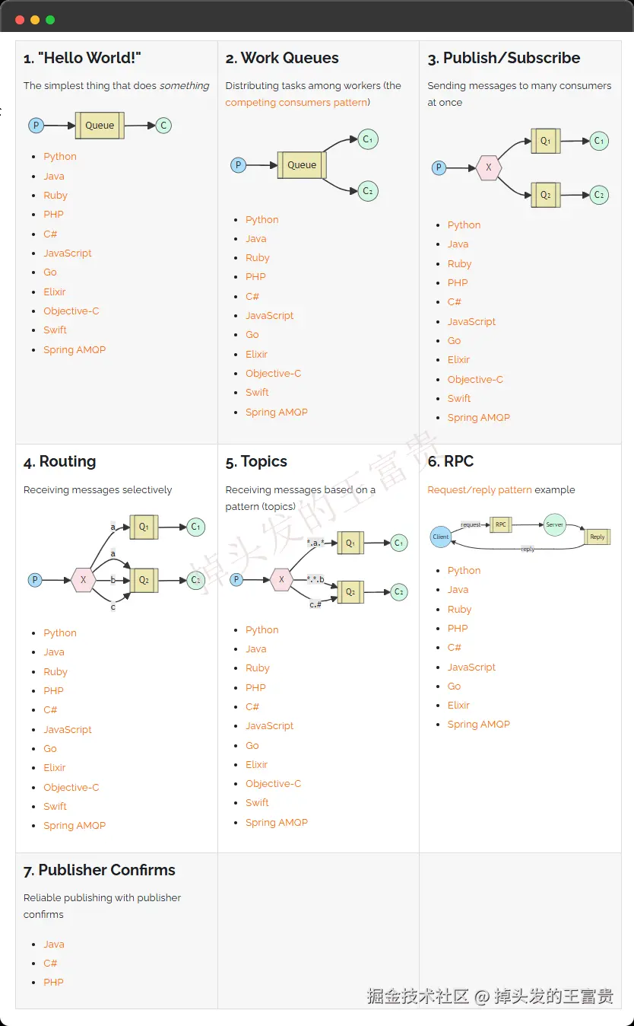Viewport: 634px width, 1026px height.
Task: Click the Work Queues diagram's Queue box
Action: 302,165
